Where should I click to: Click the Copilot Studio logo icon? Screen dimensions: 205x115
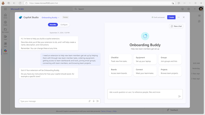[x=20, y=17]
